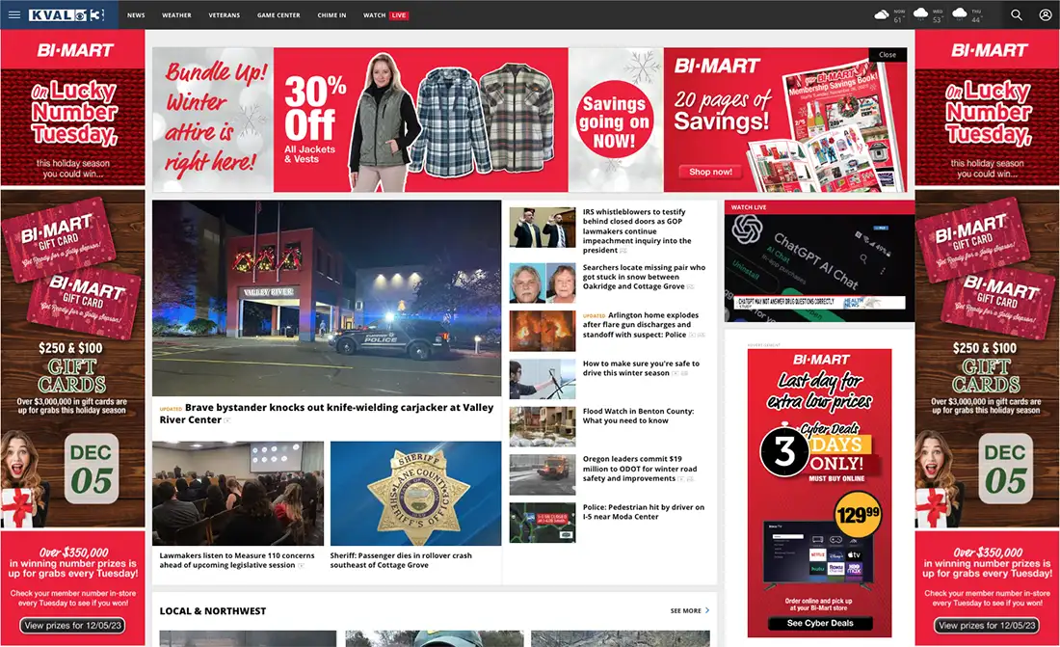Close the Bi-Mart banner ad
Image resolution: width=1060 pixels, height=647 pixels.
(x=888, y=55)
